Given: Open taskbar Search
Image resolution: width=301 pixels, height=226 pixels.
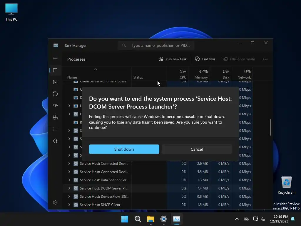Looking at the screenshot, I should (138, 219).
